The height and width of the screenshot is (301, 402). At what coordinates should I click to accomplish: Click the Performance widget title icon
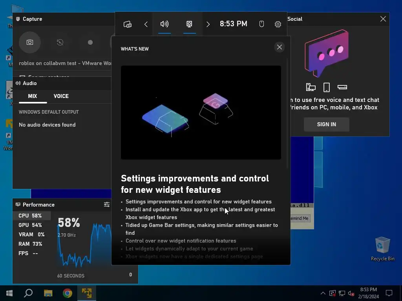pos(18,204)
